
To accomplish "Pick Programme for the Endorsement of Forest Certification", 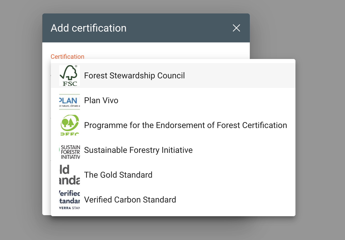I will tap(185, 125).
